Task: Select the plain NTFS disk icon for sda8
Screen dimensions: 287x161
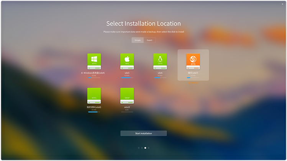Action: [x=94, y=96]
